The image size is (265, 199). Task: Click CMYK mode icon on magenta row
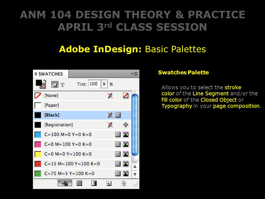(x=126, y=144)
